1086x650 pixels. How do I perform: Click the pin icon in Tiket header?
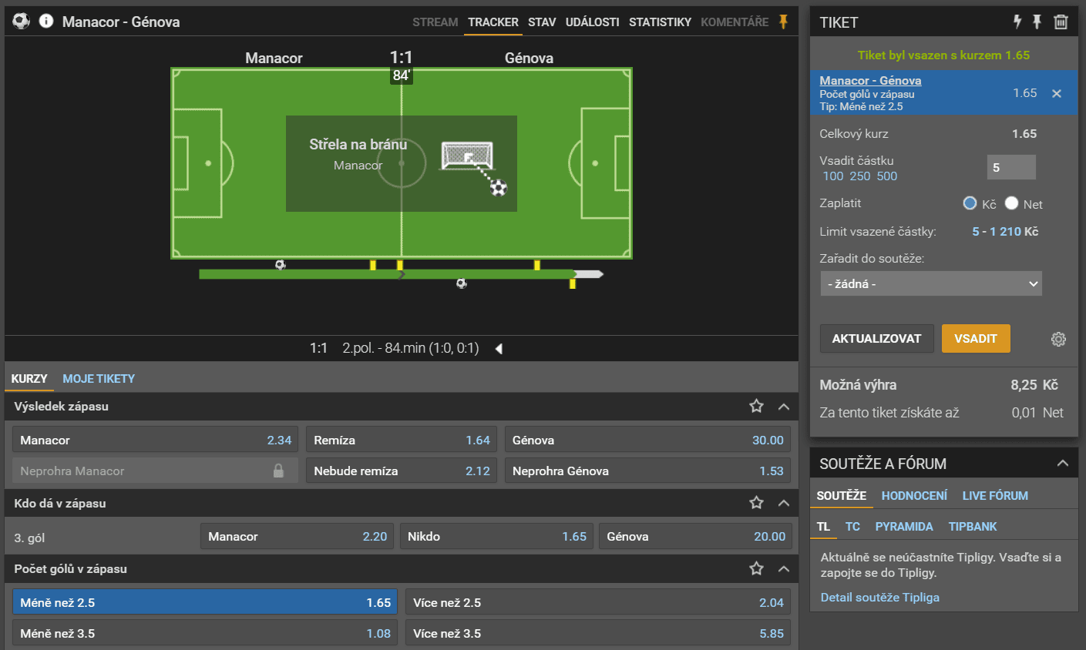pos(1037,22)
